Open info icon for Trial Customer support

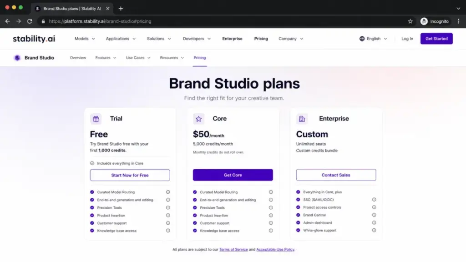pyautogui.click(x=168, y=223)
